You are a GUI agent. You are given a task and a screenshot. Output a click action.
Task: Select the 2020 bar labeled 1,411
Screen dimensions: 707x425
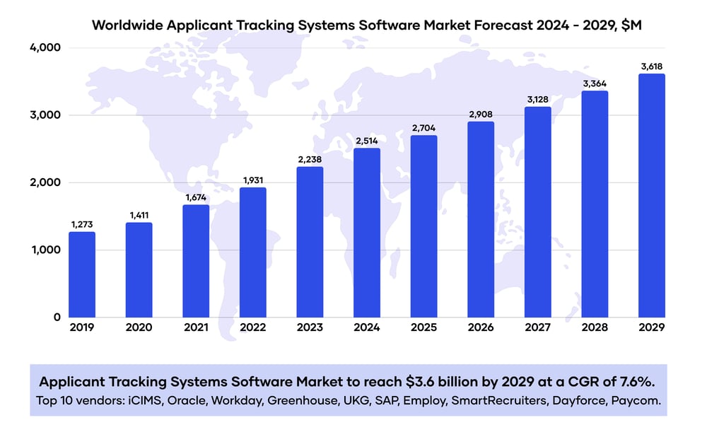[139, 269]
